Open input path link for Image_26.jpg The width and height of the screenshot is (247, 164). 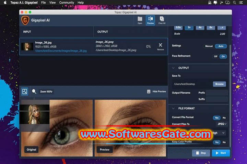point(61,51)
